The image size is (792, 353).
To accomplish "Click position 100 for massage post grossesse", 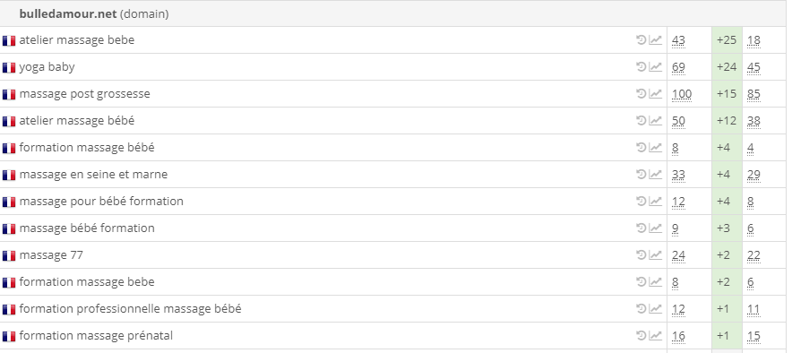I will click(x=682, y=94).
